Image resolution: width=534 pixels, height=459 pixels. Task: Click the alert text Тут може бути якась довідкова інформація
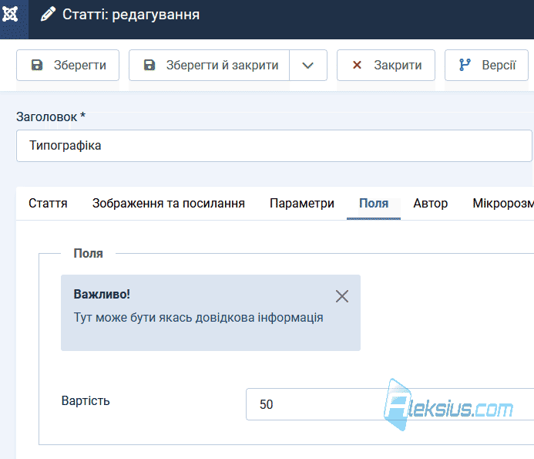(x=199, y=318)
